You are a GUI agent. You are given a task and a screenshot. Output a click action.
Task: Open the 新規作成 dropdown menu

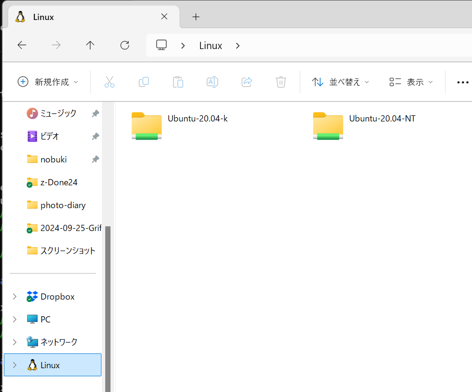click(48, 82)
